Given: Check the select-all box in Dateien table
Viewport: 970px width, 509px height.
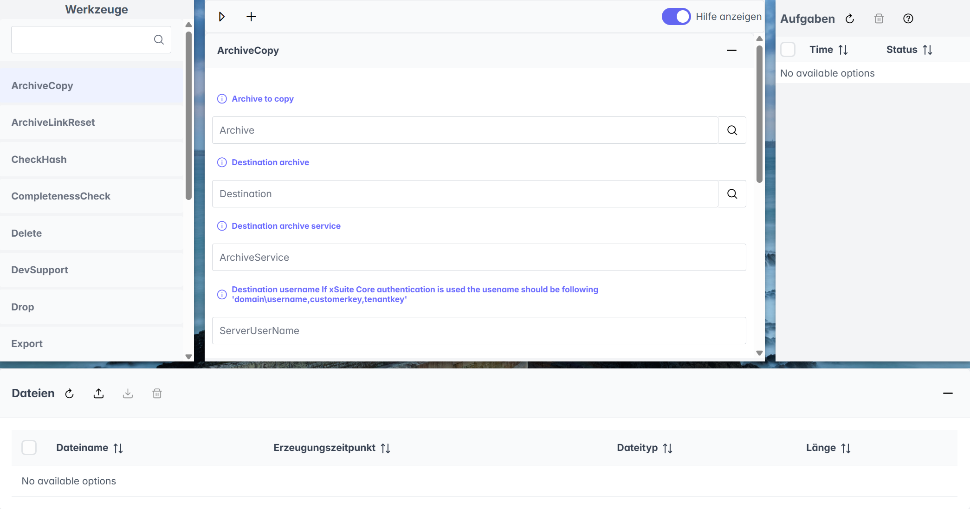Looking at the screenshot, I should (29, 448).
